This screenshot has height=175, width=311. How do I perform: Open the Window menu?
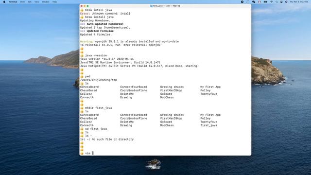tap(46, 2)
